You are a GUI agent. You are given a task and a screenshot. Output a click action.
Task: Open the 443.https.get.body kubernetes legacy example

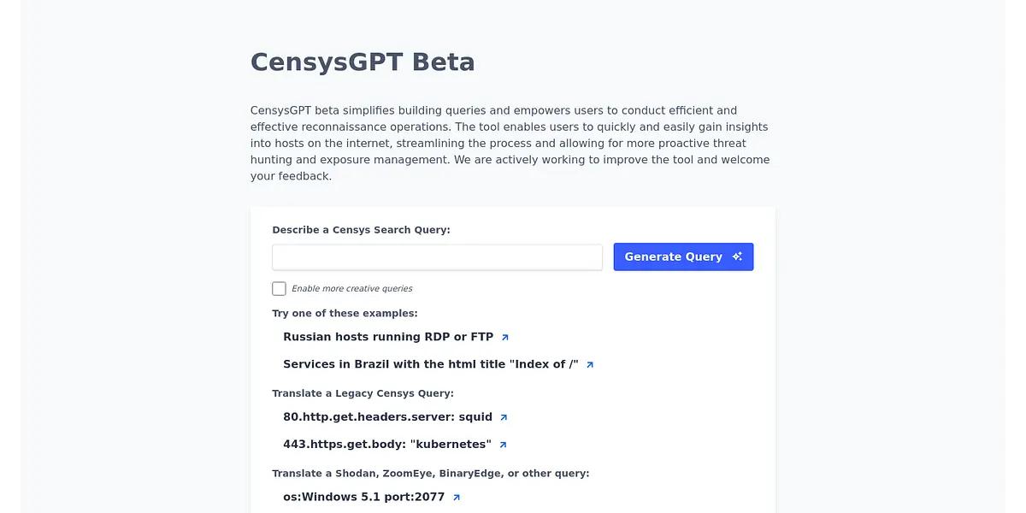click(x=387, y=445)
